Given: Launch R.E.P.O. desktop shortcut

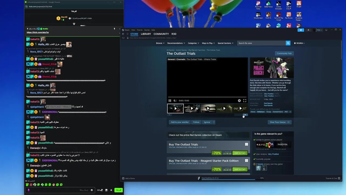Looking at the screenshot, I should (x=268, y=16).
